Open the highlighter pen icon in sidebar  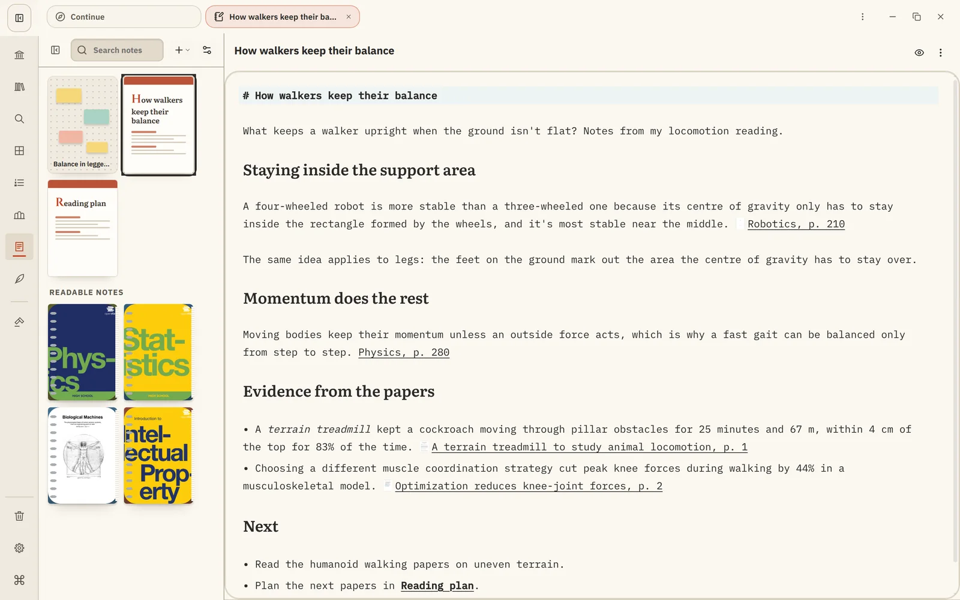coord(19,322)
